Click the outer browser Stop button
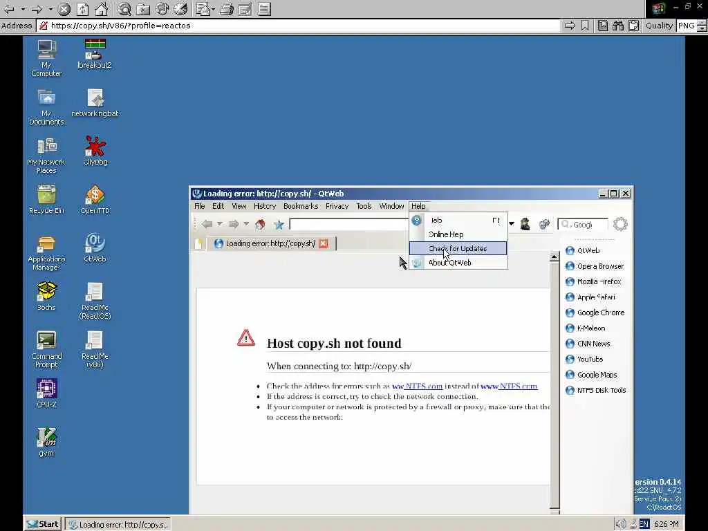708x531 pixels. tap(64, 8)
